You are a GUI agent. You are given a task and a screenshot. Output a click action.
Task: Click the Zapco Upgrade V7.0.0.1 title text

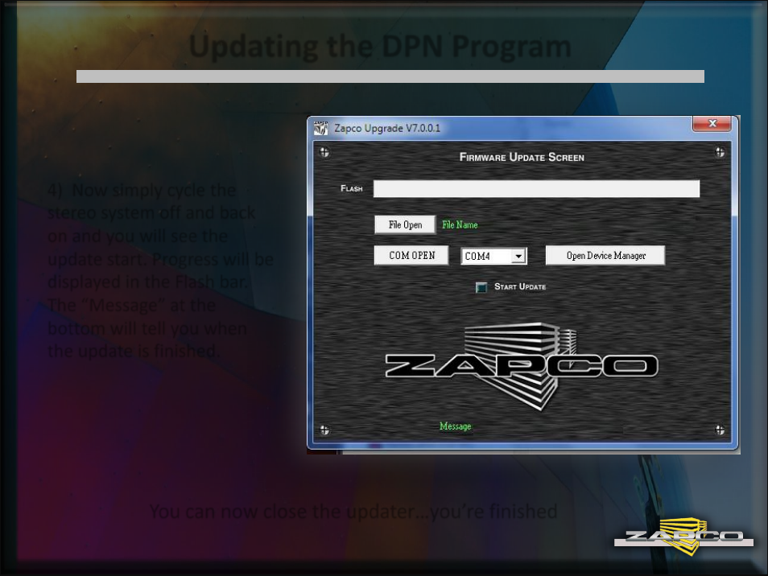pyautogui.click(x=387, y=128)
